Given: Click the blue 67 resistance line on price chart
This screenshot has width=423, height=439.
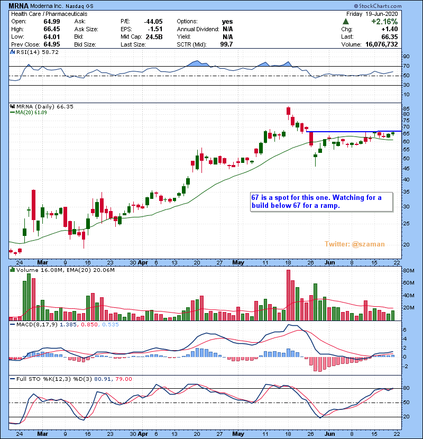Looking at the screenshot, I should (x=354, y=131).
